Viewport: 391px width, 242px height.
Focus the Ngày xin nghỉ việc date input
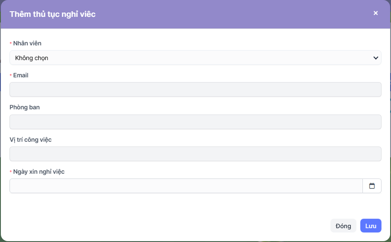click(186, 186)
